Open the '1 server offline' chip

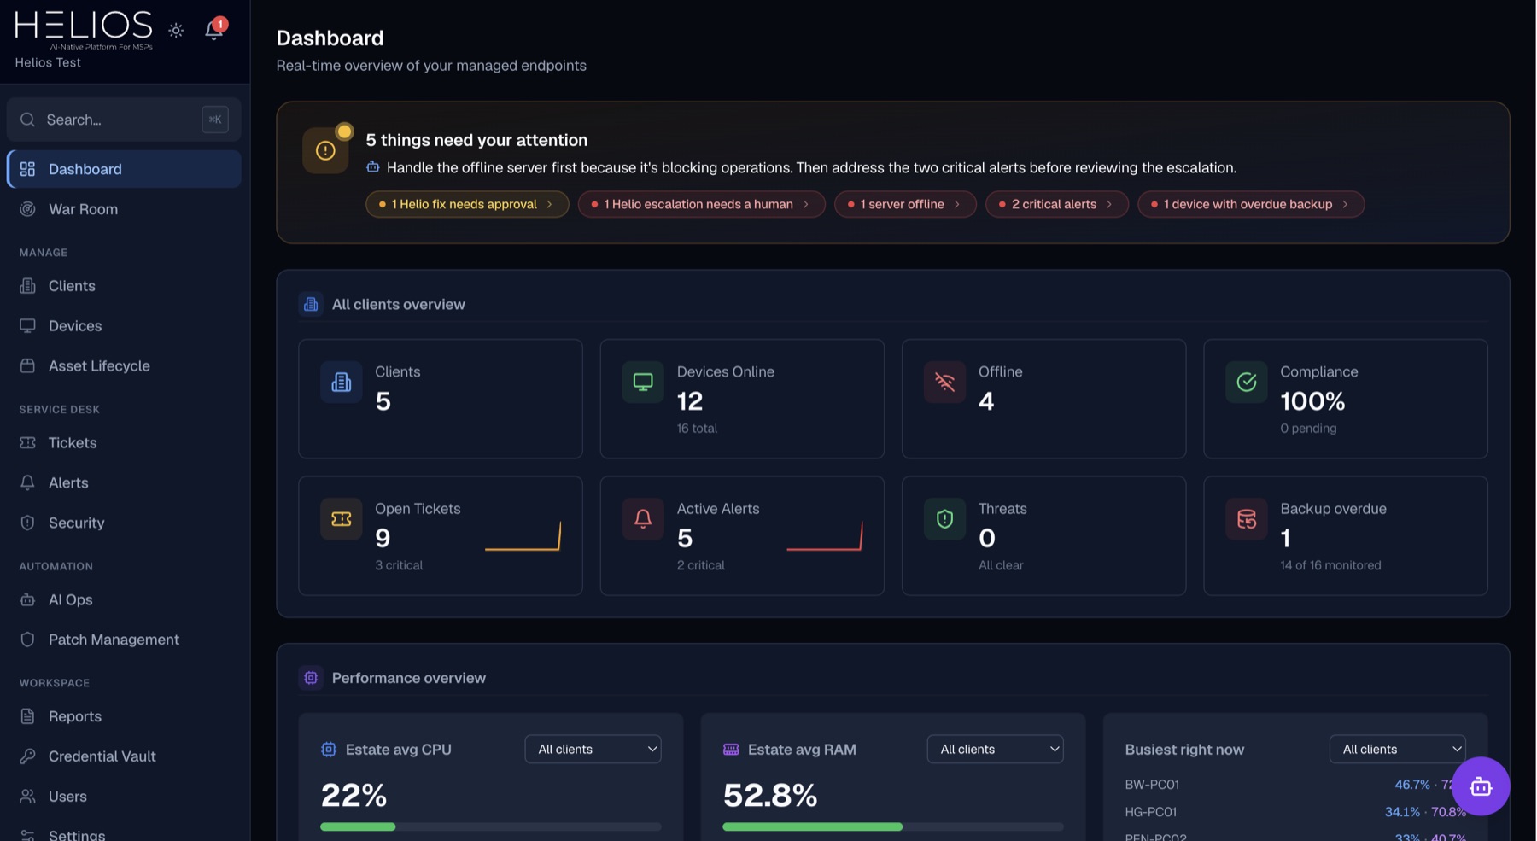[905, 205]
